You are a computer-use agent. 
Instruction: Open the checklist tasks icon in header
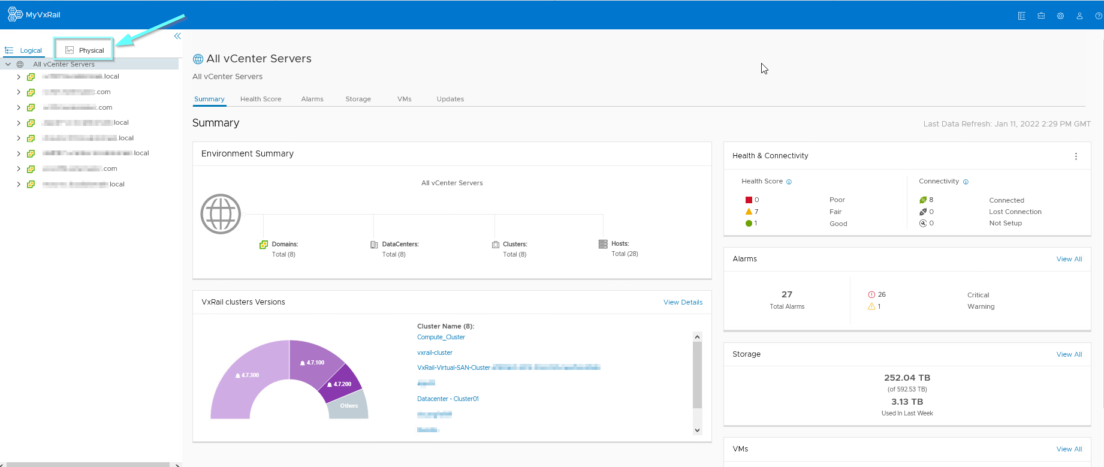click(1022, 16)
